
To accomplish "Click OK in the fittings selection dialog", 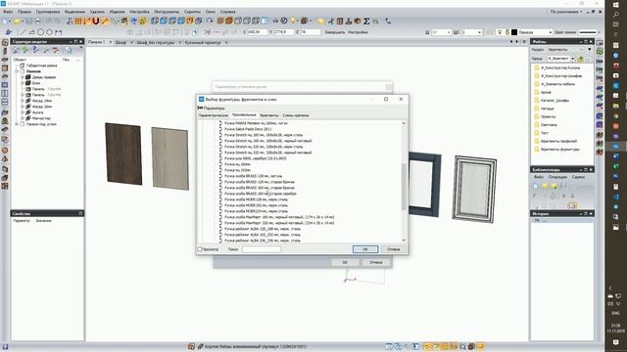I will (365, 249).
